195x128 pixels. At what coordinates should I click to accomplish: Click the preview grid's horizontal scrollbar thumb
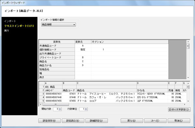coord(56,105)
